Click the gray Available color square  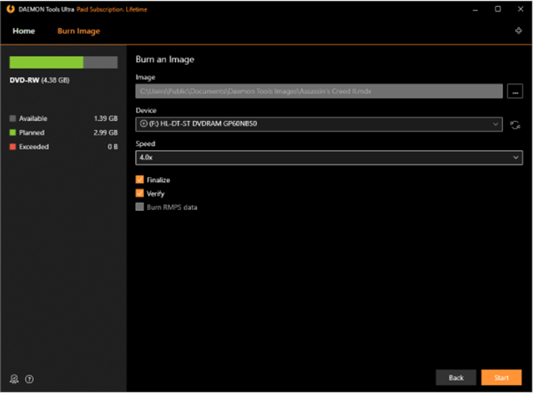pyautogui.click(x=12, y=118)
